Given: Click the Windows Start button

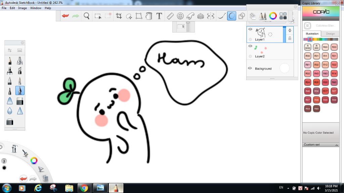Looking at the screenshot, I should click(7, 188).
